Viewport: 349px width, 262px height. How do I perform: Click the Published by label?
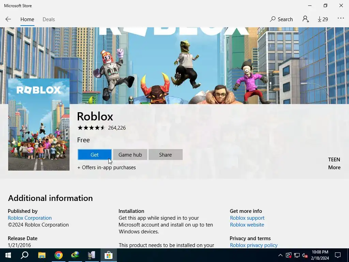point(23,211)
